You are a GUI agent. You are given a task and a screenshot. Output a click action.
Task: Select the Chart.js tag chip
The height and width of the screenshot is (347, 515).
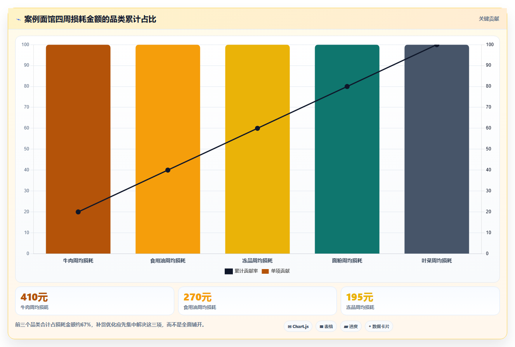tap(298, 326)
